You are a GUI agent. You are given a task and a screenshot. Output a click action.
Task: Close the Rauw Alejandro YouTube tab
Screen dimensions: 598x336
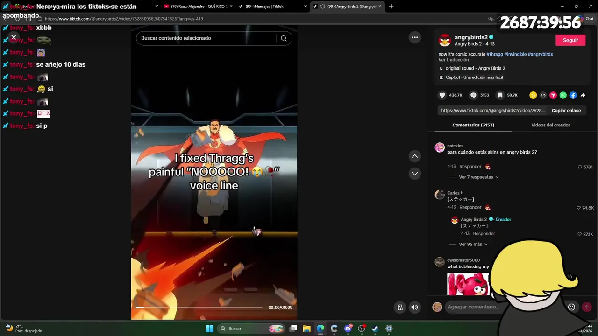point(231,7)
